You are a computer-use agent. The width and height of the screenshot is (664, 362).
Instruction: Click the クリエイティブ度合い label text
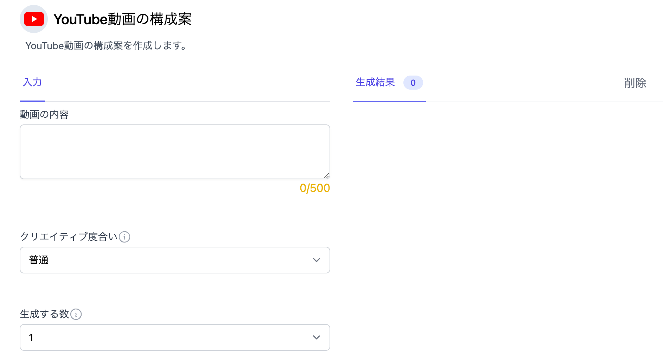pos(69,237)
